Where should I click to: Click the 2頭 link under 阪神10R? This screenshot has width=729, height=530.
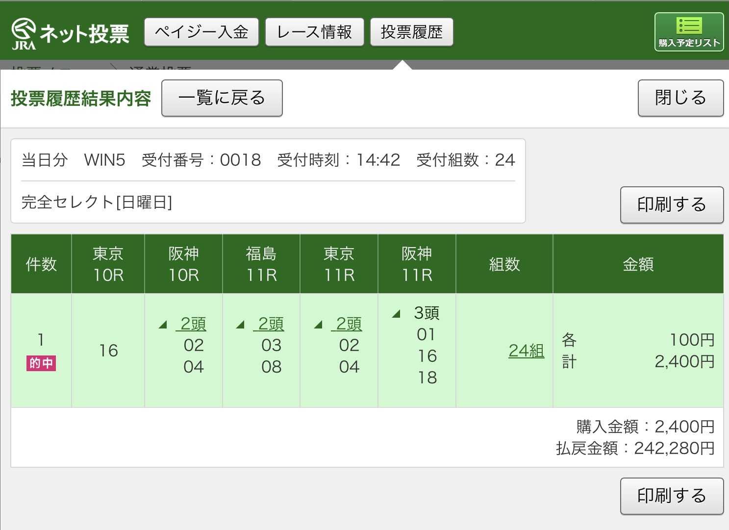pyautogui.click(x=193, y=324)
